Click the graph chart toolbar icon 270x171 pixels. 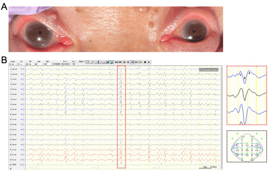point(91,62)
